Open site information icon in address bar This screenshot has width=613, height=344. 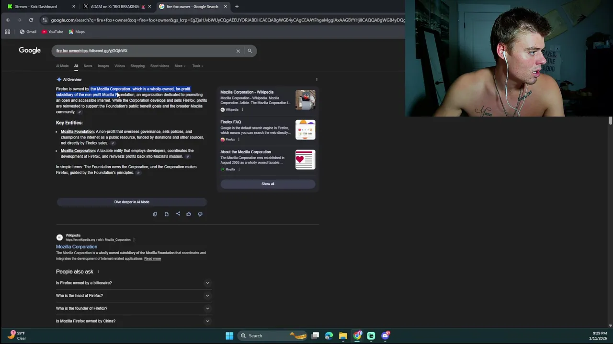pos(45,20)
